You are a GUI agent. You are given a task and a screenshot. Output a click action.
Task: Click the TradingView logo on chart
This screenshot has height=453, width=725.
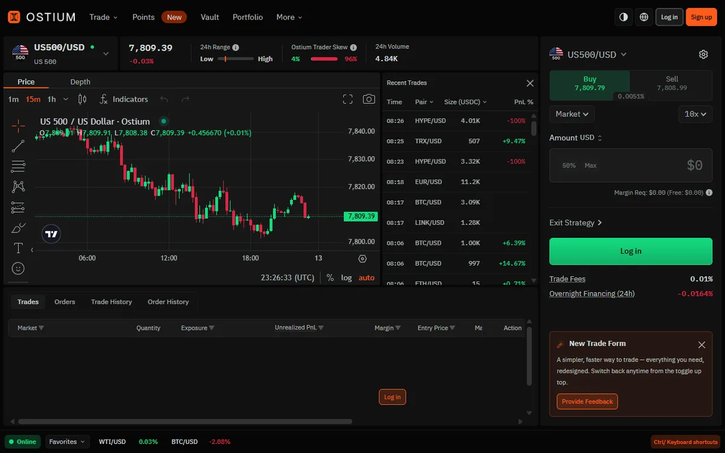pyautogui.click(x=51, y=234)
